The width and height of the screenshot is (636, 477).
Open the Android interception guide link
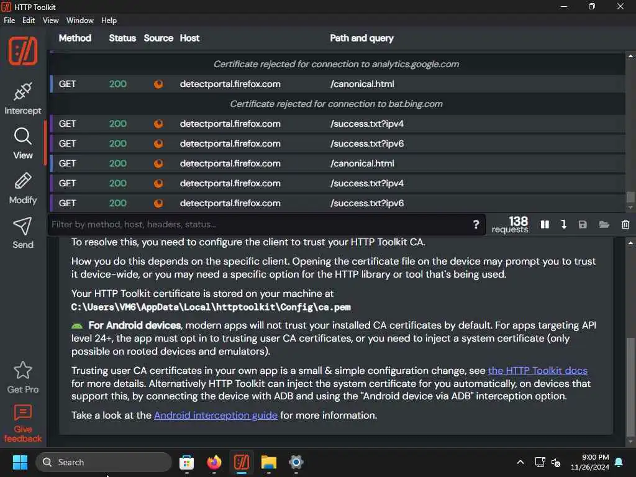216,416
